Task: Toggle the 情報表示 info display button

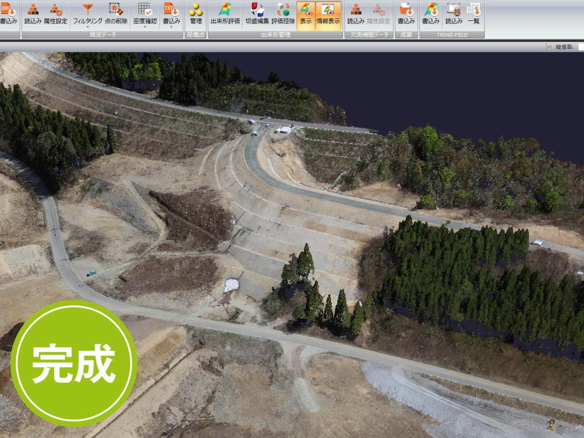Action: click(x=328, y=15)
